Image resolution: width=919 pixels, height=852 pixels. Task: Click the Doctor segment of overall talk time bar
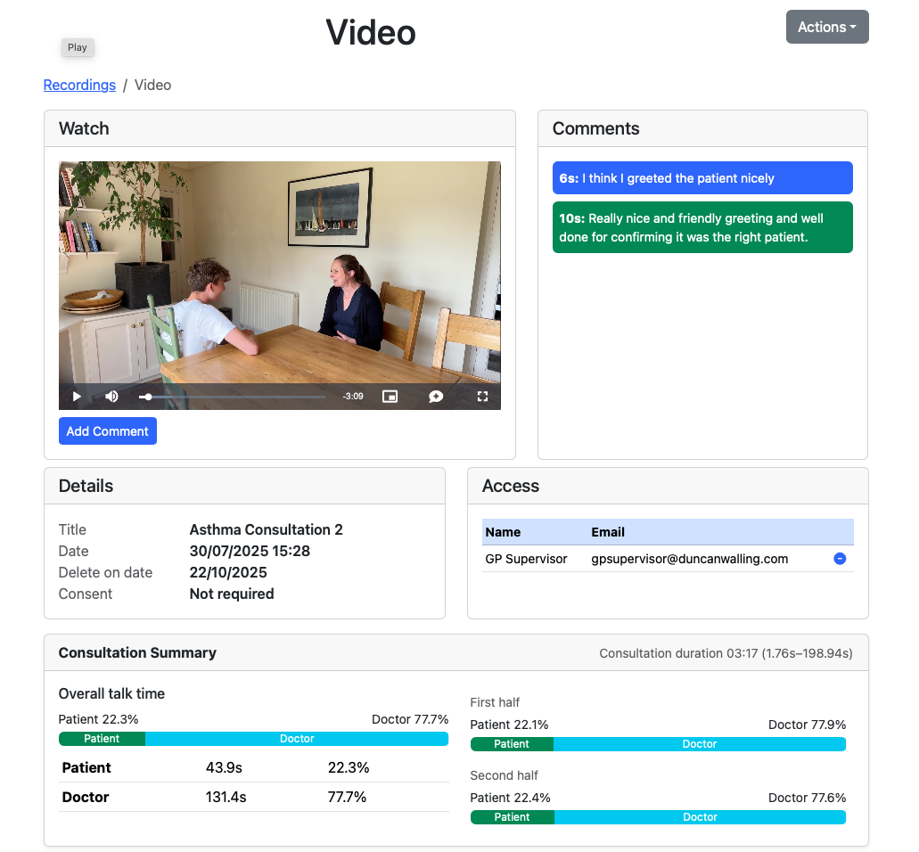click(297, 739)
